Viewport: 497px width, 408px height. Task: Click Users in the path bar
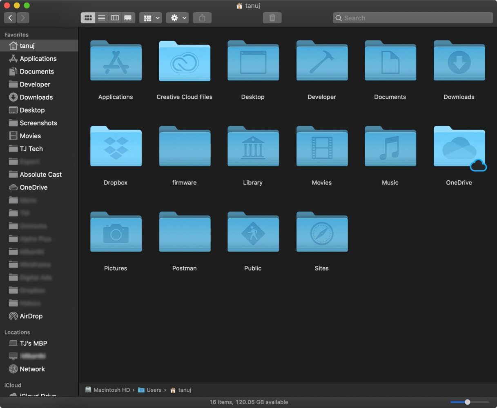[154, 390]
